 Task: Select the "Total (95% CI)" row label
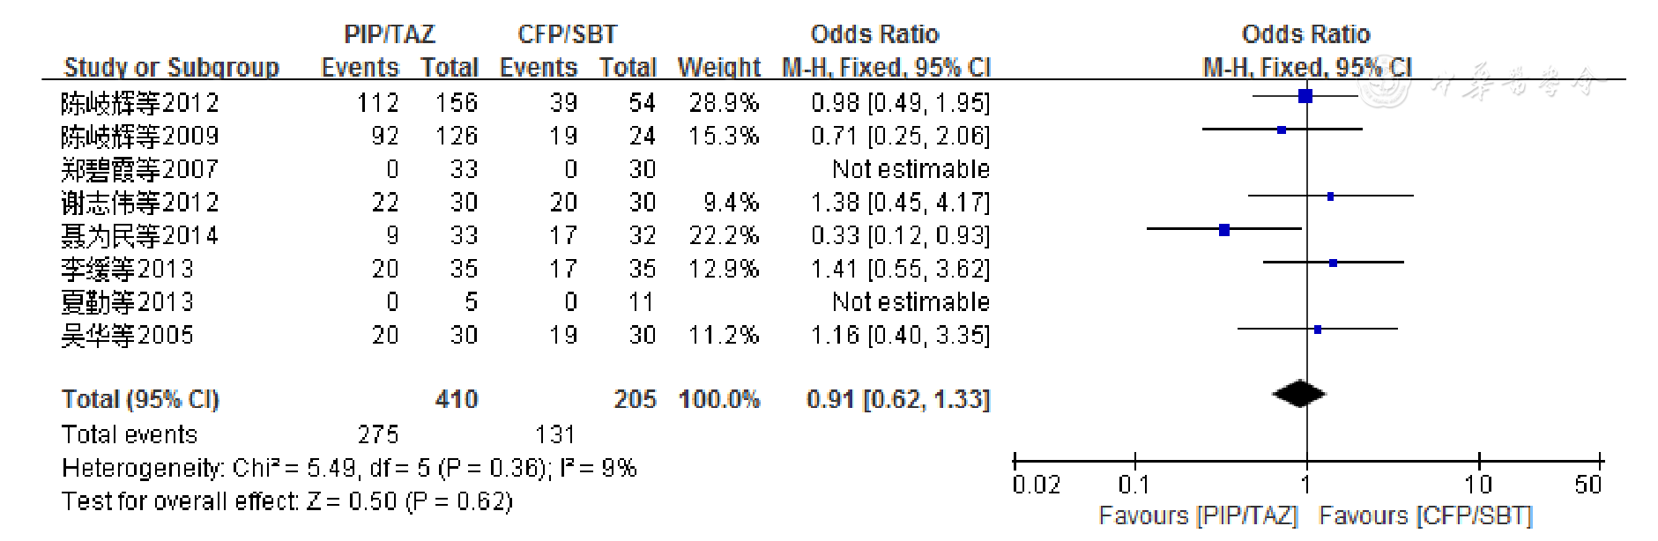point(140,400)
